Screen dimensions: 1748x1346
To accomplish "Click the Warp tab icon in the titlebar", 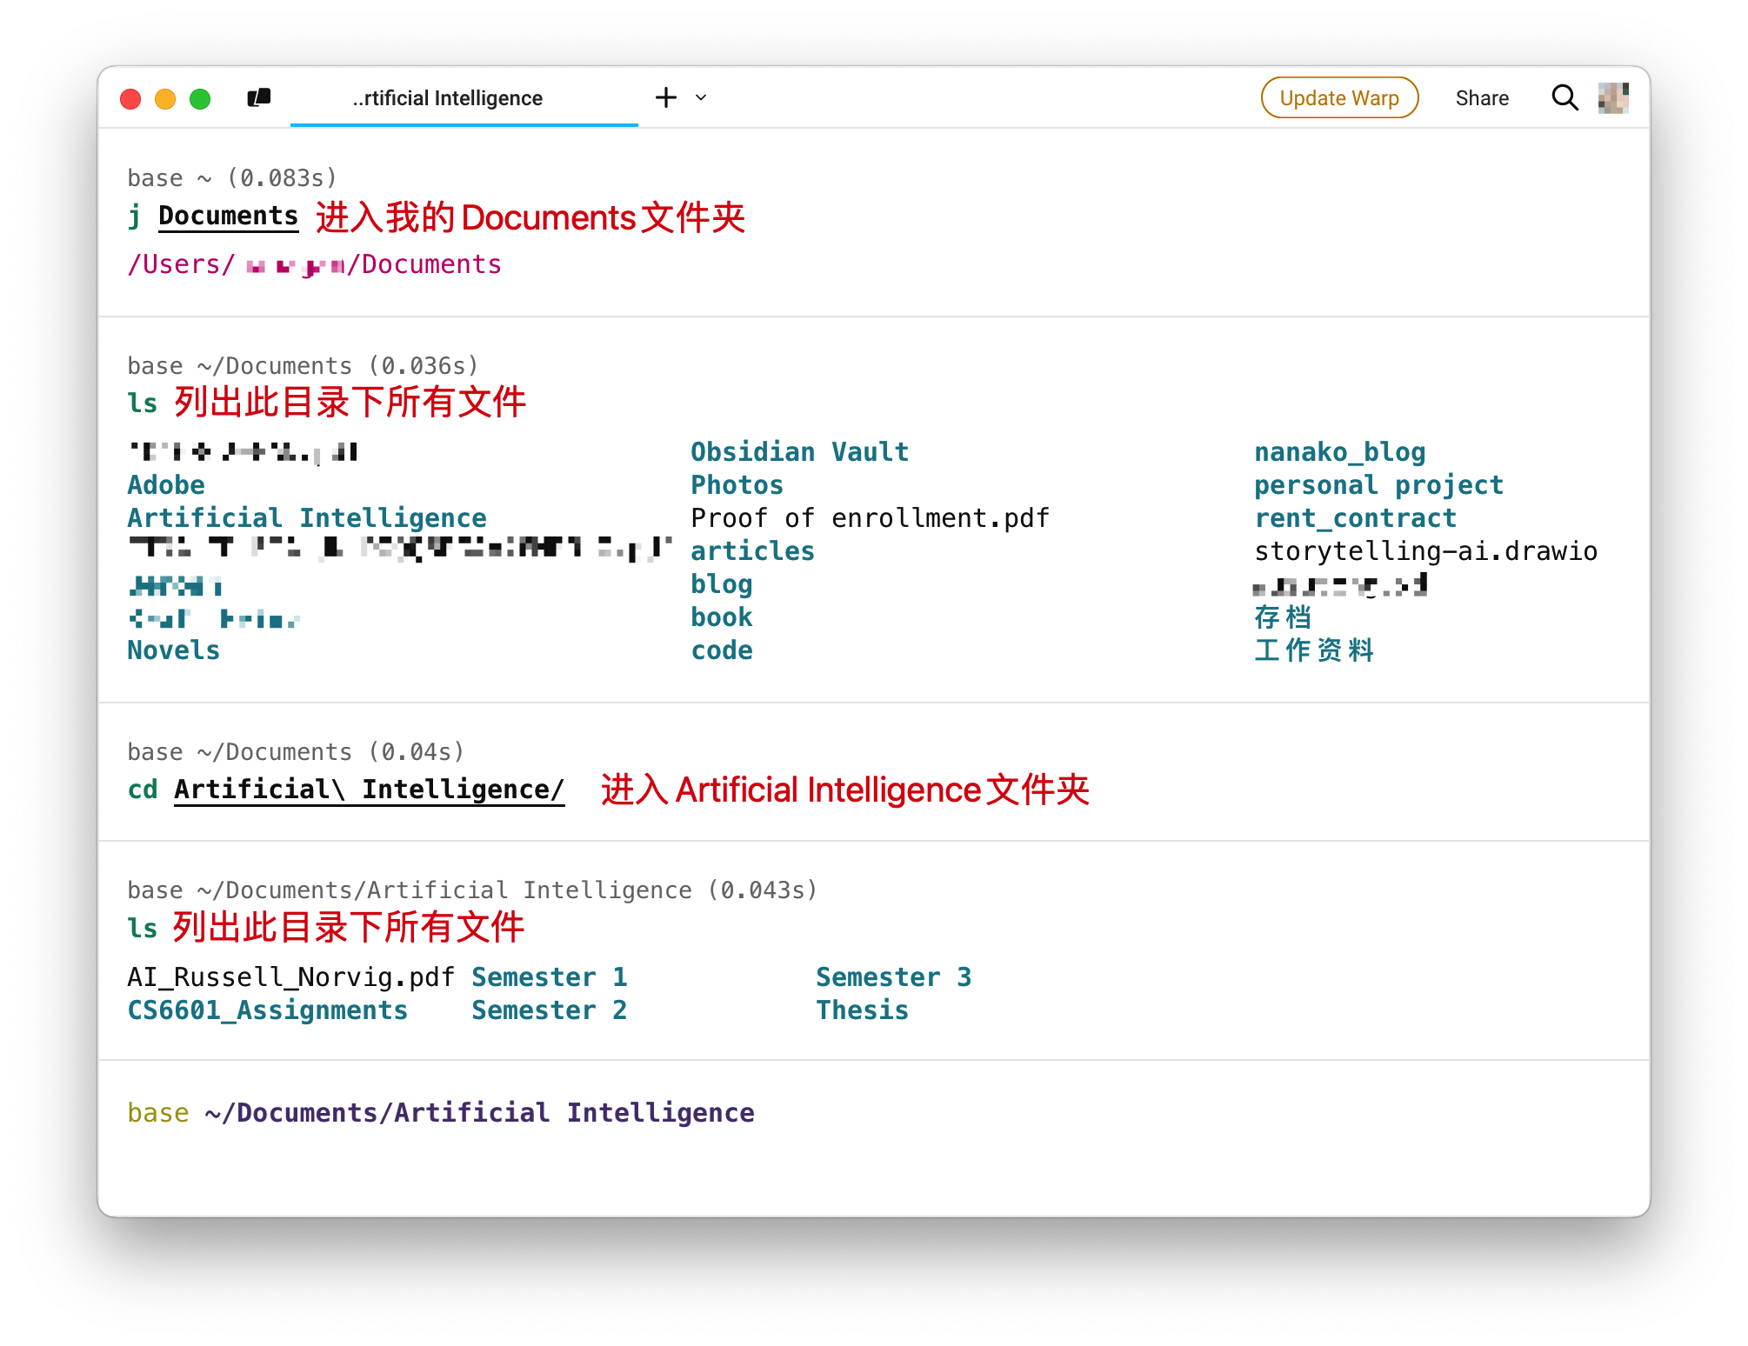I will click(x=259, y=97).
